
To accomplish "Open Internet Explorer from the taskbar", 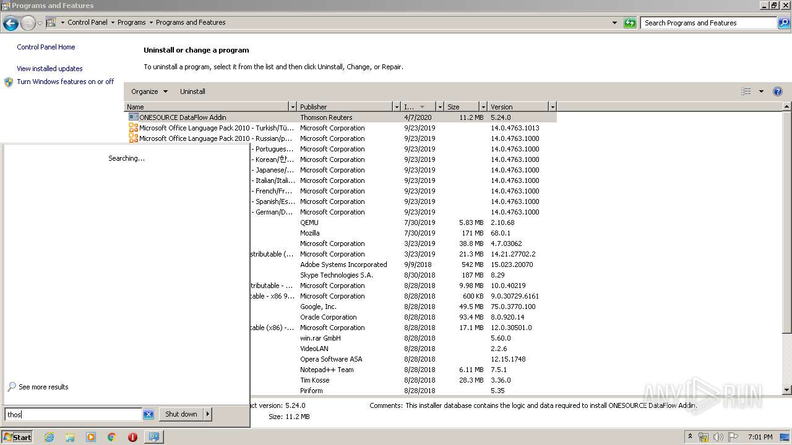I will click(49, 437).
